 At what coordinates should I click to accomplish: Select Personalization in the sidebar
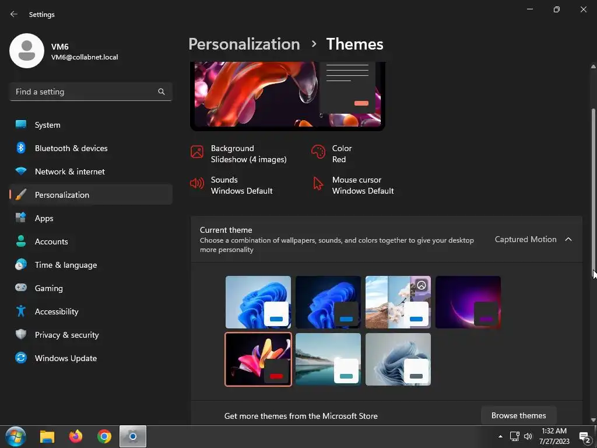pos(90,195)
